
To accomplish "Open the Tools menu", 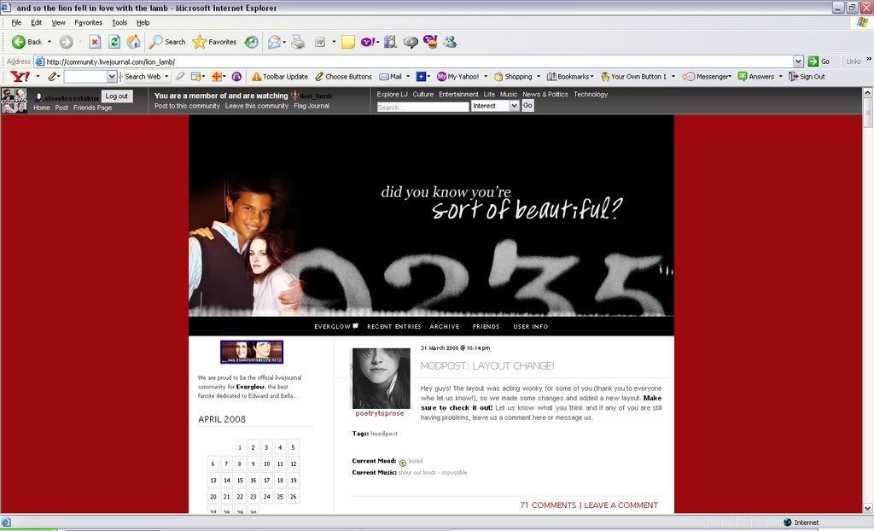I will click(x=119, y=23).
